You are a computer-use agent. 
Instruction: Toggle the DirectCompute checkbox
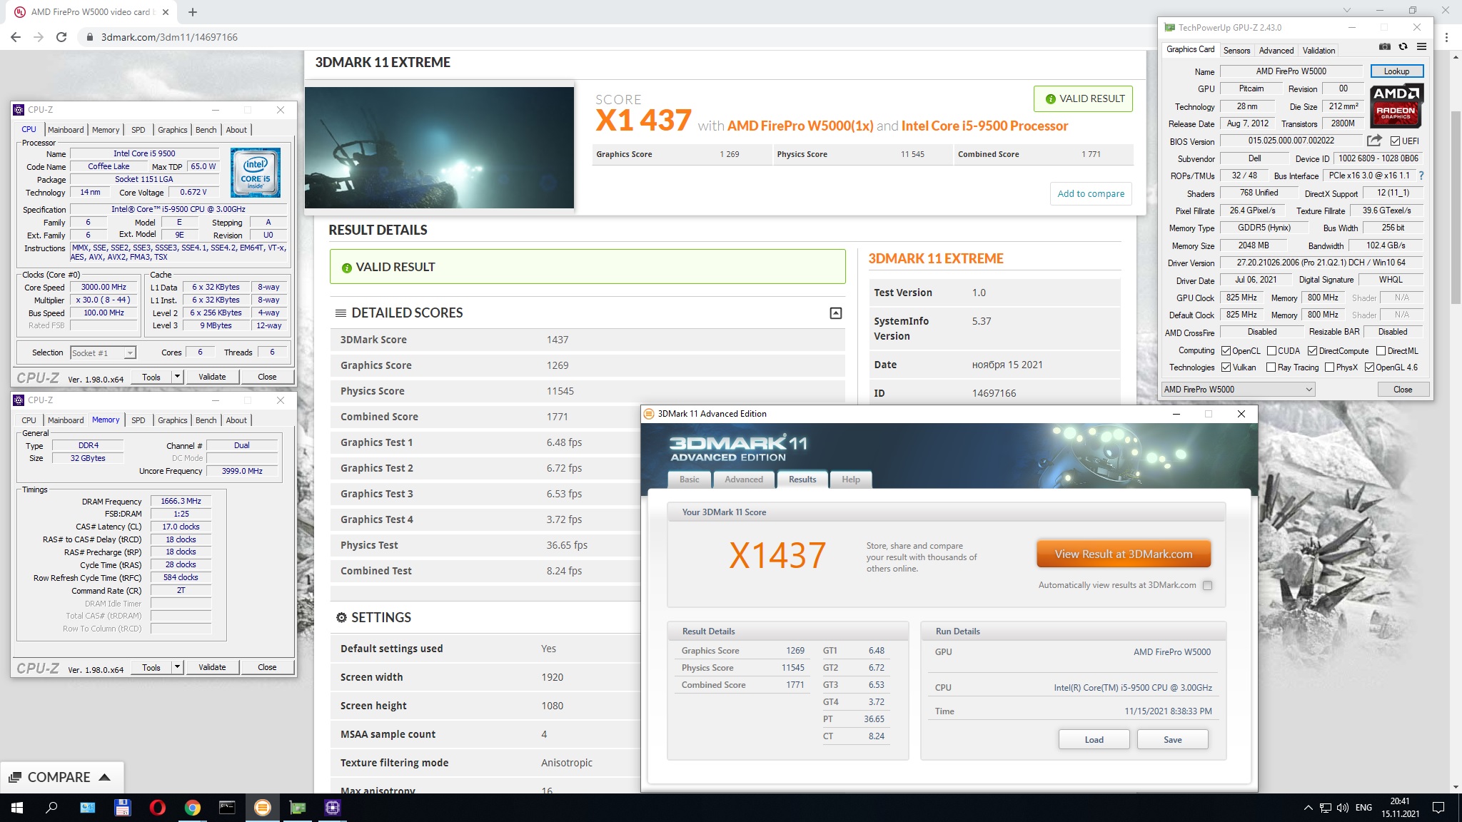(1312, 351)
